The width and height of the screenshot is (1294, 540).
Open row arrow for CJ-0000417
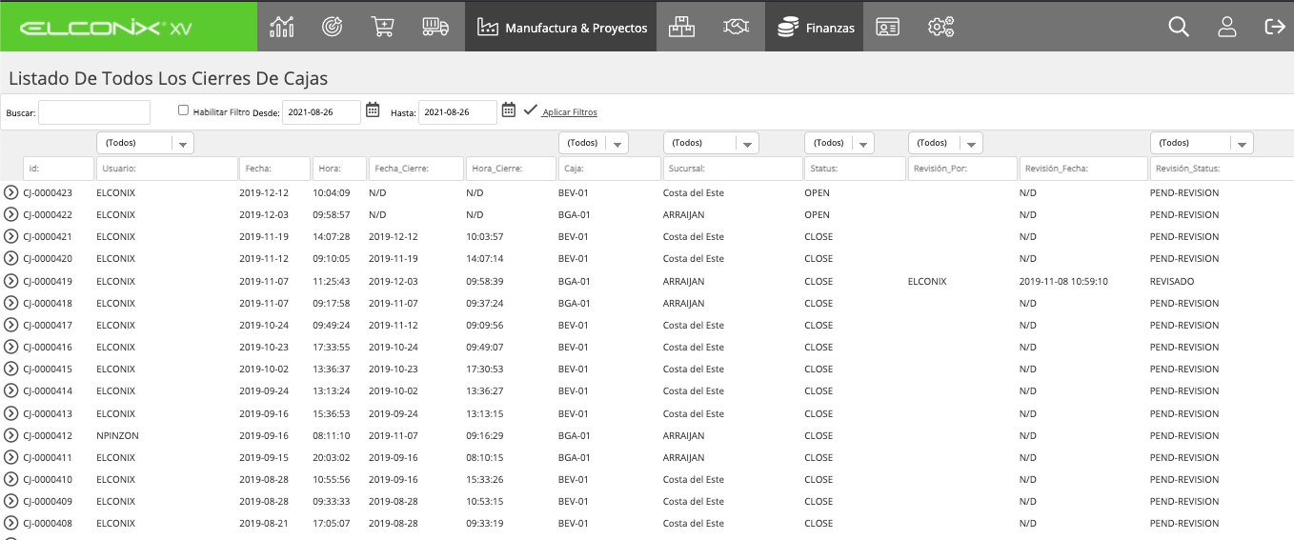point(11,325)
